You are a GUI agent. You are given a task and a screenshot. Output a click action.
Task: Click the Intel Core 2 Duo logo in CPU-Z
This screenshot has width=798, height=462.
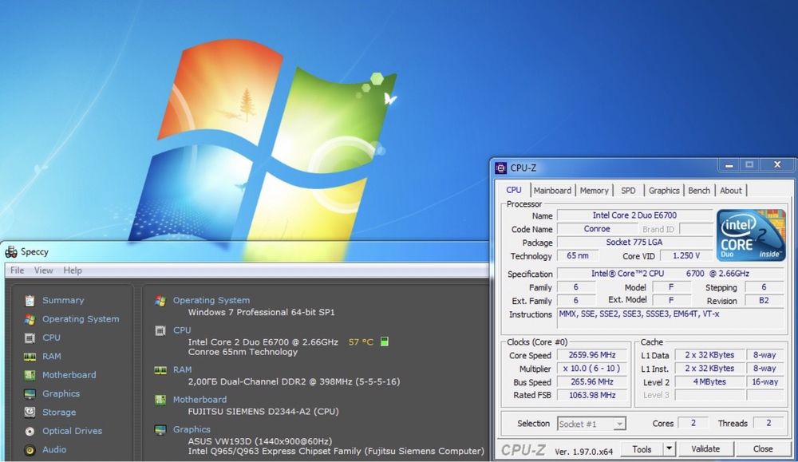[751, 235]
